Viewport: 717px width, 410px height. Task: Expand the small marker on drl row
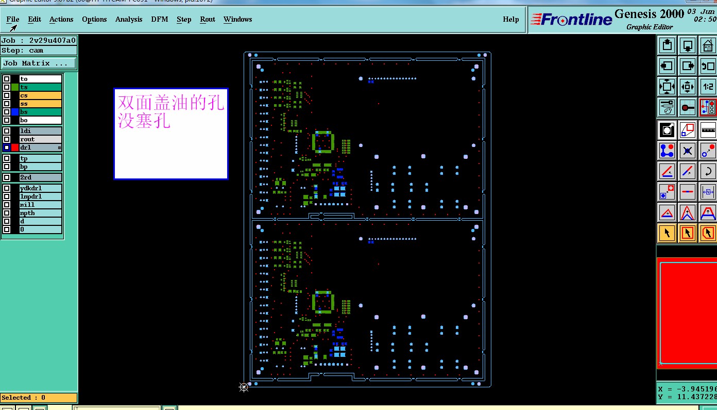59,147
